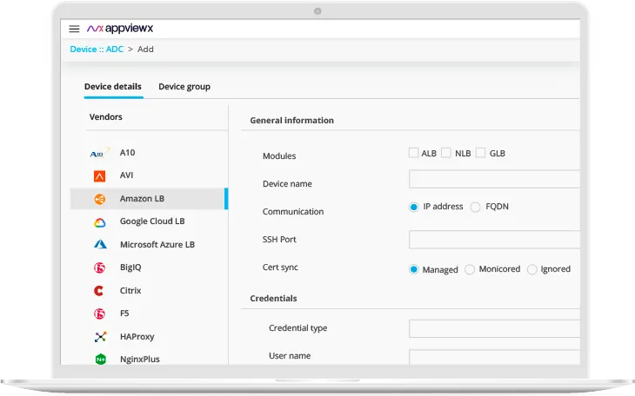Click the NginxPlus vendor icon
Screen dimensions: 635x396
point(100,359)
